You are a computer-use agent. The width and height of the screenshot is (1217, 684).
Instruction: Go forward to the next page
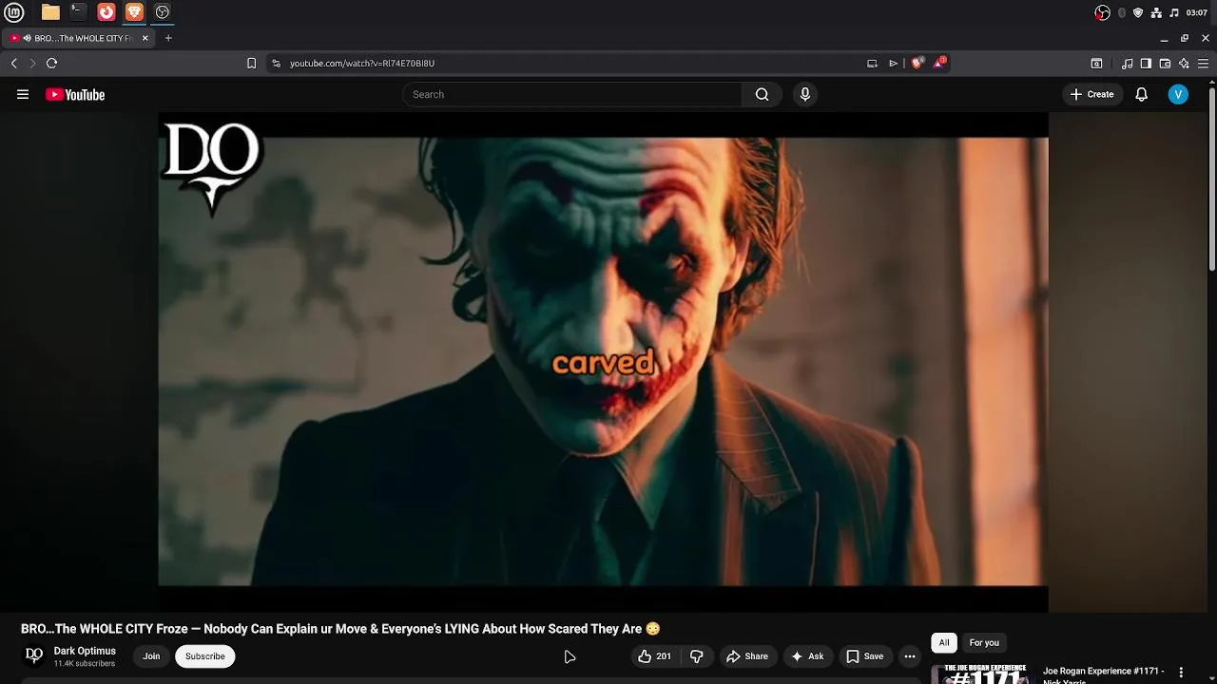click(32, 63)
